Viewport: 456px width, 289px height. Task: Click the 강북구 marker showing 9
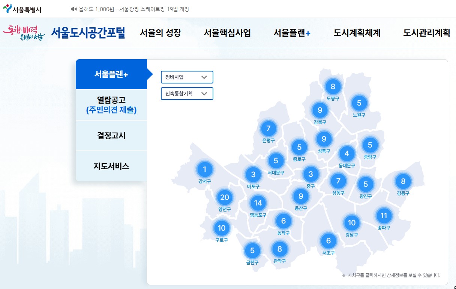[x=320, y=110]
